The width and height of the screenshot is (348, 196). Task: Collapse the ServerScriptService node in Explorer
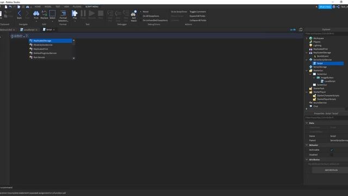[307, 60]
